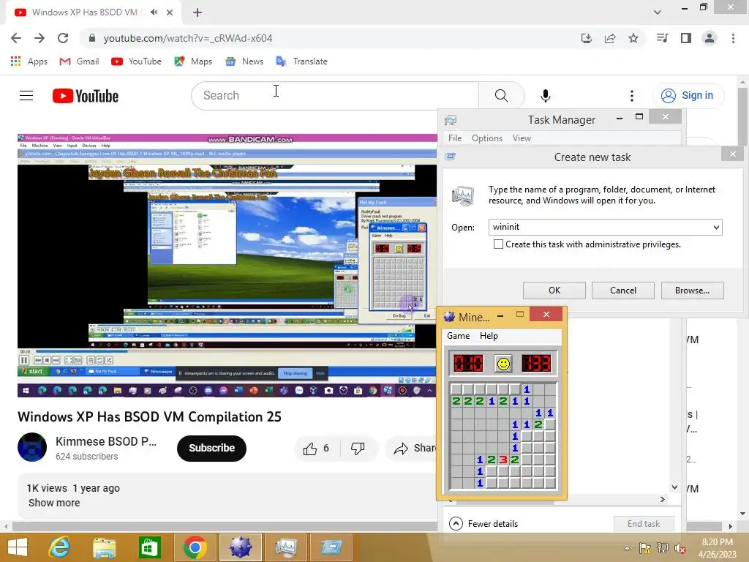The image size is (749, 562).
Task: Collapse Task Manager with Fewer details
Action: (483, 524)
